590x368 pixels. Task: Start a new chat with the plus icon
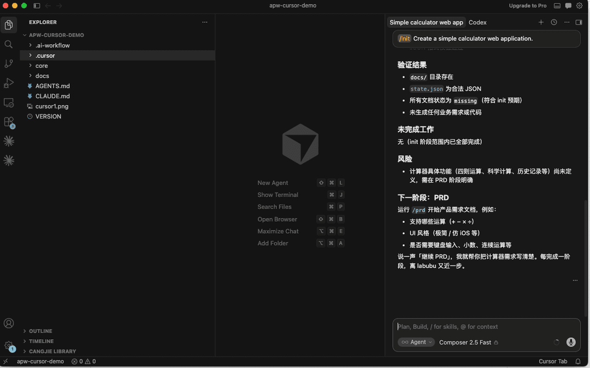click(x=541, y=22)
